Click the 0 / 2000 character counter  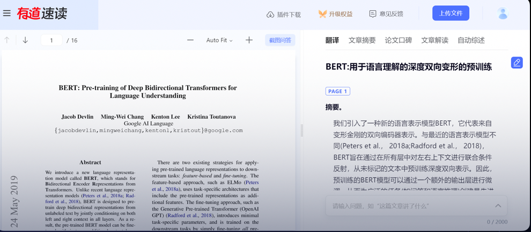pos(497,222)
